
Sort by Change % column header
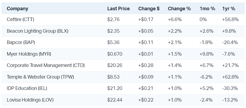[179, 9]
